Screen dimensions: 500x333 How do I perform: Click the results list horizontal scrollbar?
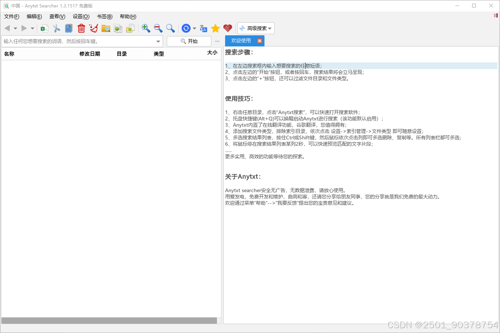click(x=109, y=320)
